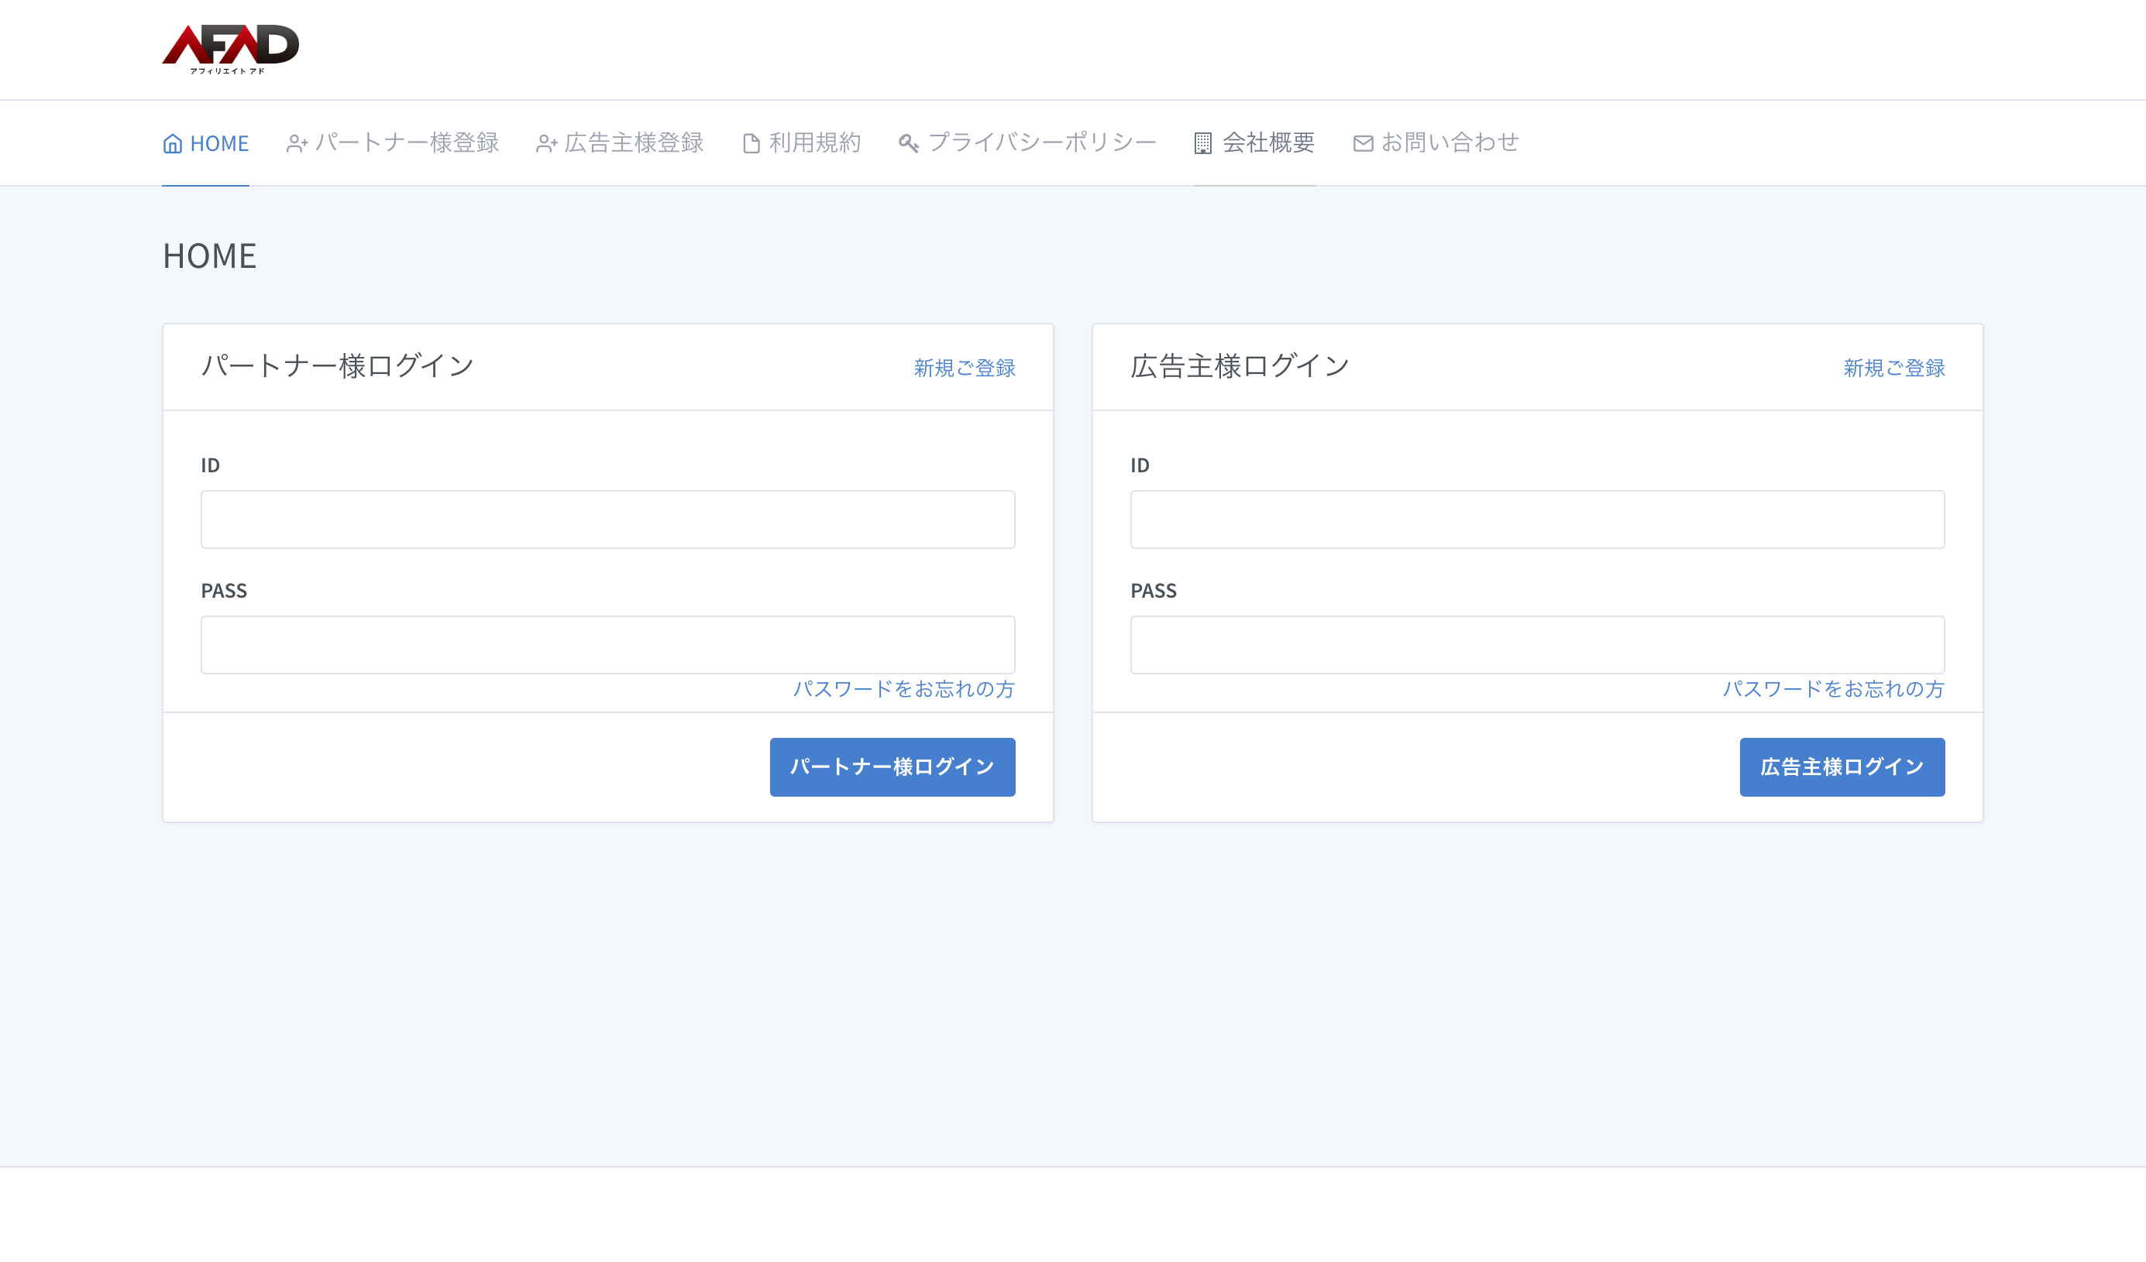The height and width of the screenshot is (1262, 2146).
Task: Click the building icon beside 会社概要
Action: click(x=1202, y=144)
